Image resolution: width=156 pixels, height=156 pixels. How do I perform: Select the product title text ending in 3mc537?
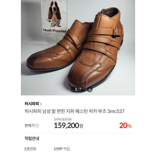coord(75,111)
